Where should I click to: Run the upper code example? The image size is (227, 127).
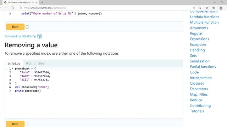(x=15, y=27)
